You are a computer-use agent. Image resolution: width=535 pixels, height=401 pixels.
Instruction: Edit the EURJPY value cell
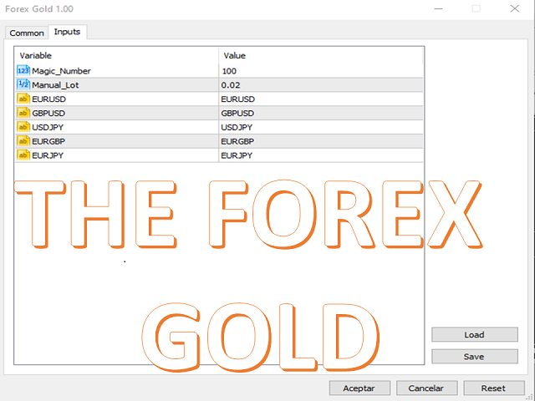(320, 155)
